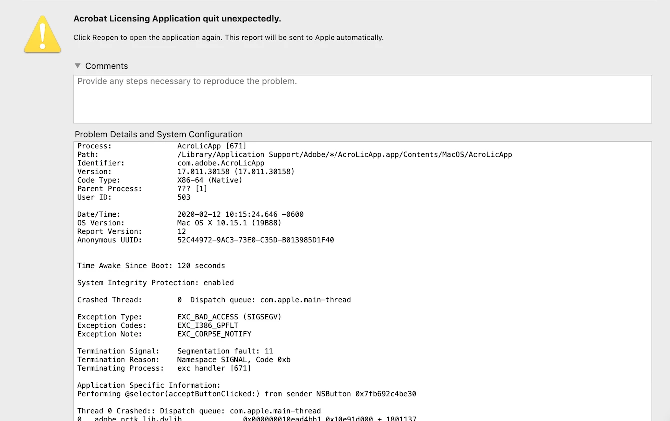The width and height of the screenshot is (670, 421).
Task: Click the 'Performing @selector(acceptButtonClicked:)' line
Action: click(x=247, y=394)
